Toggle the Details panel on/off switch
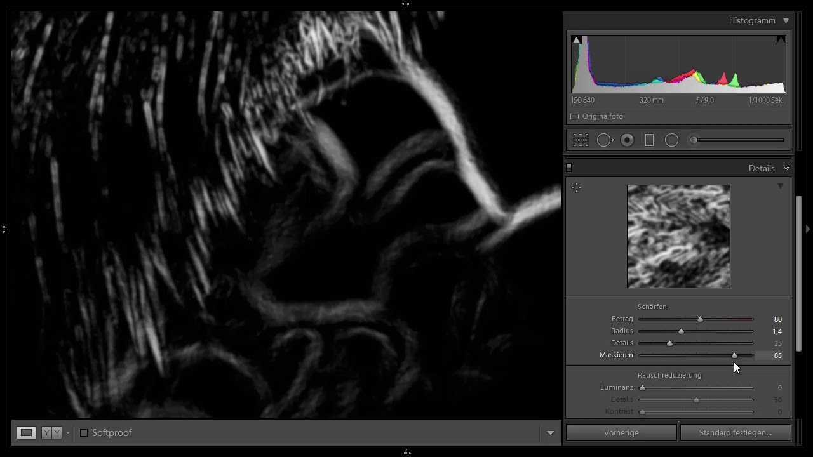 pyautogui.click(x=569, y=168)
